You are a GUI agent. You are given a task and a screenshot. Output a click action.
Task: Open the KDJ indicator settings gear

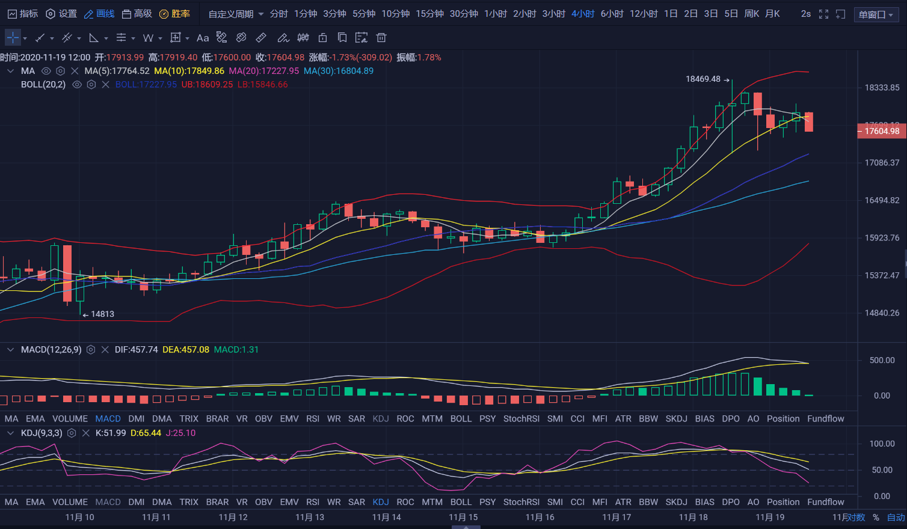tap(72, 433)
